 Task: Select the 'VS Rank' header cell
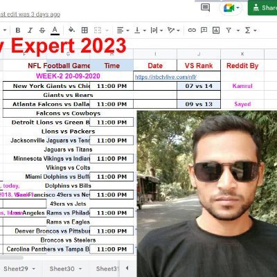(x=199, y=66)
